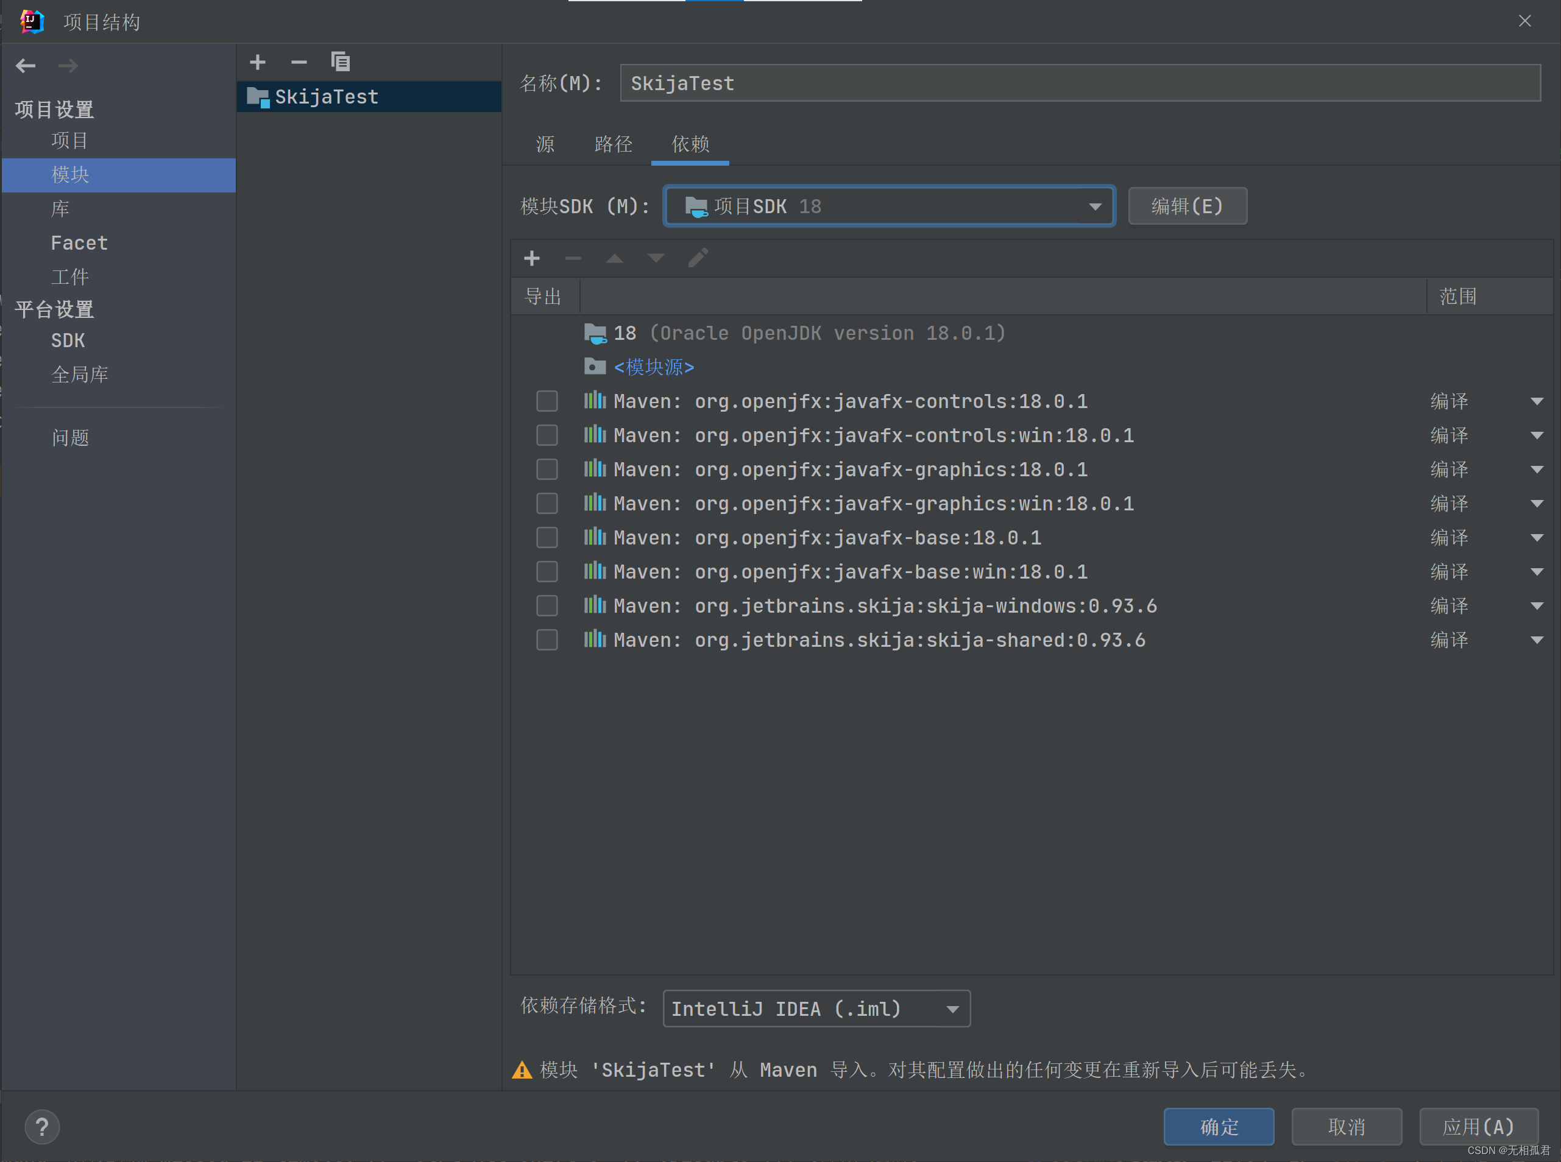Add a dependency with the plus icon

(532, 258)
